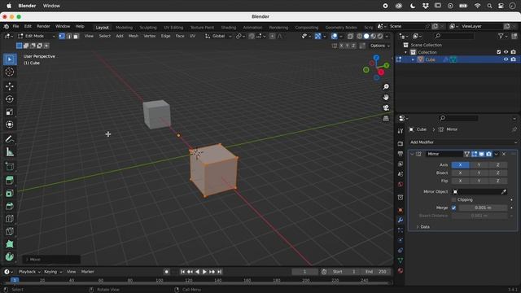Select the Rotate tool
The image size is (521, 293).
10,99
